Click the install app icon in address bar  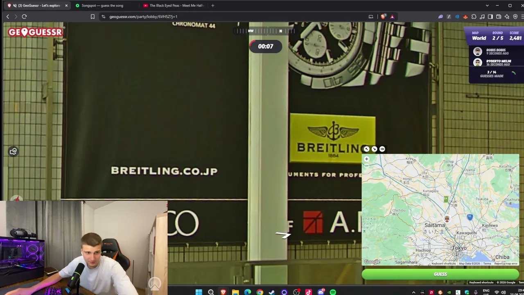click(x=371, y=16)
